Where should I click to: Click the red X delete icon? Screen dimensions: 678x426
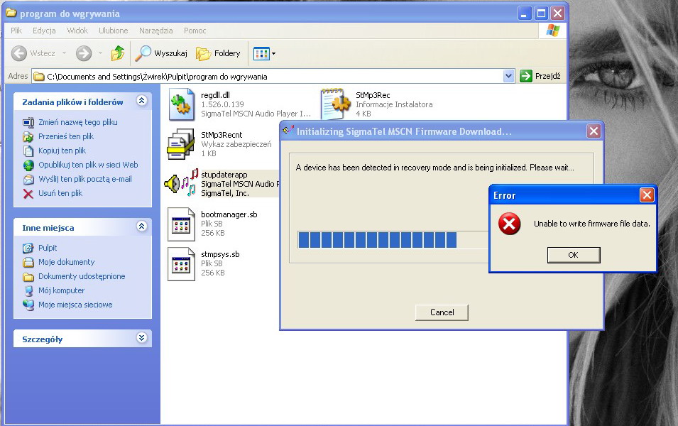[28, 194]
